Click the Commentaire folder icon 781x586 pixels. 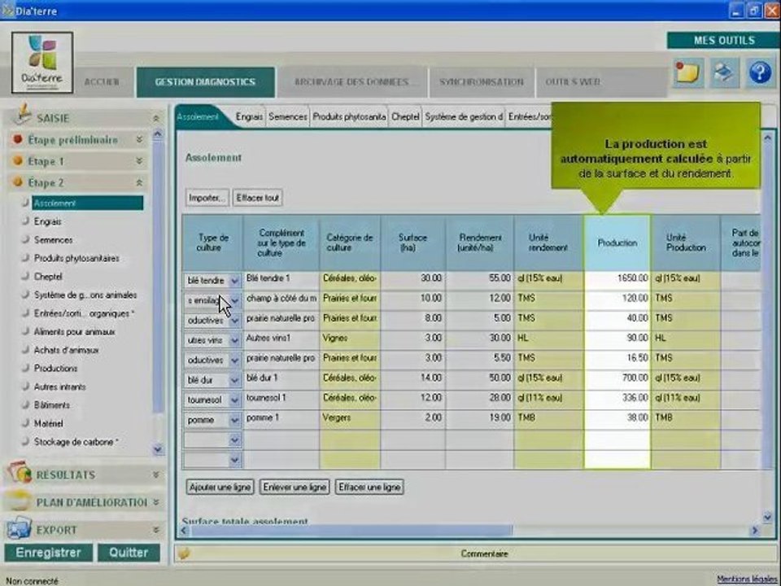click(x=184, y=553)
